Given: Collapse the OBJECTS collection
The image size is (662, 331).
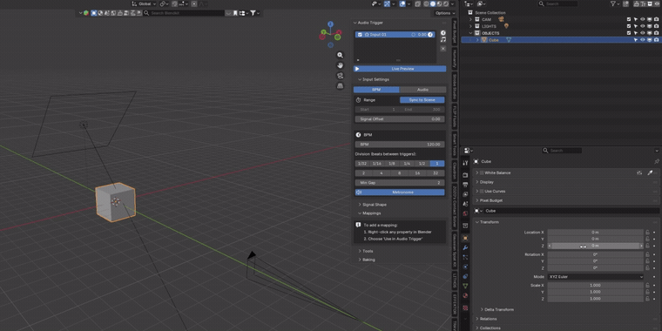Looking at the screenshot, I should pos(470,33).
